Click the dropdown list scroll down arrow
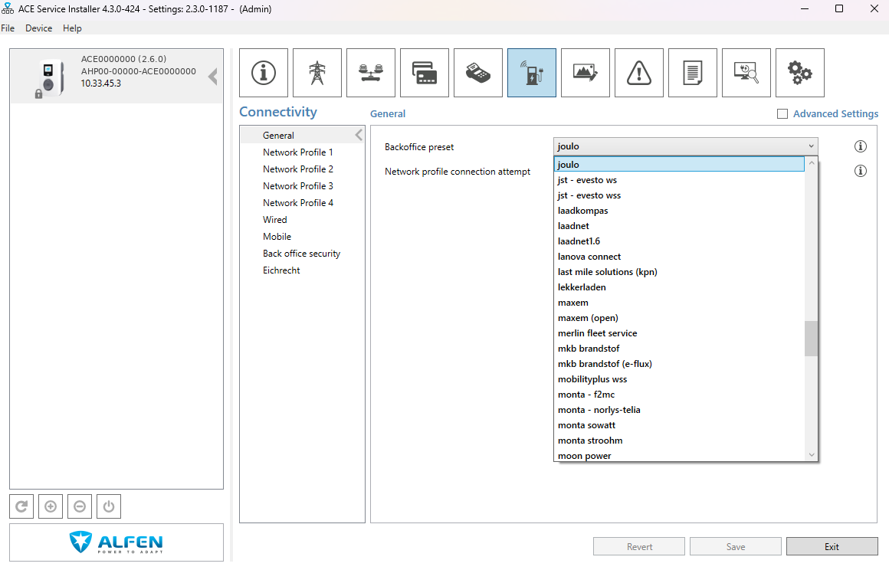The image size is (889, 570). (812, 455)
